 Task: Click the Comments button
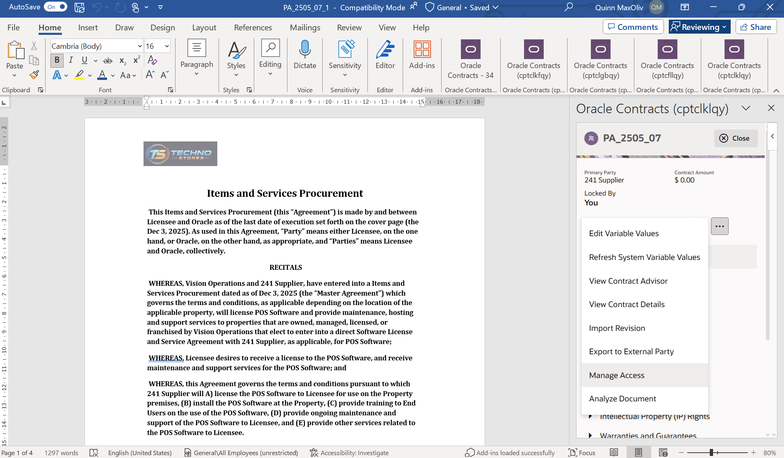(x=633, y=27)
